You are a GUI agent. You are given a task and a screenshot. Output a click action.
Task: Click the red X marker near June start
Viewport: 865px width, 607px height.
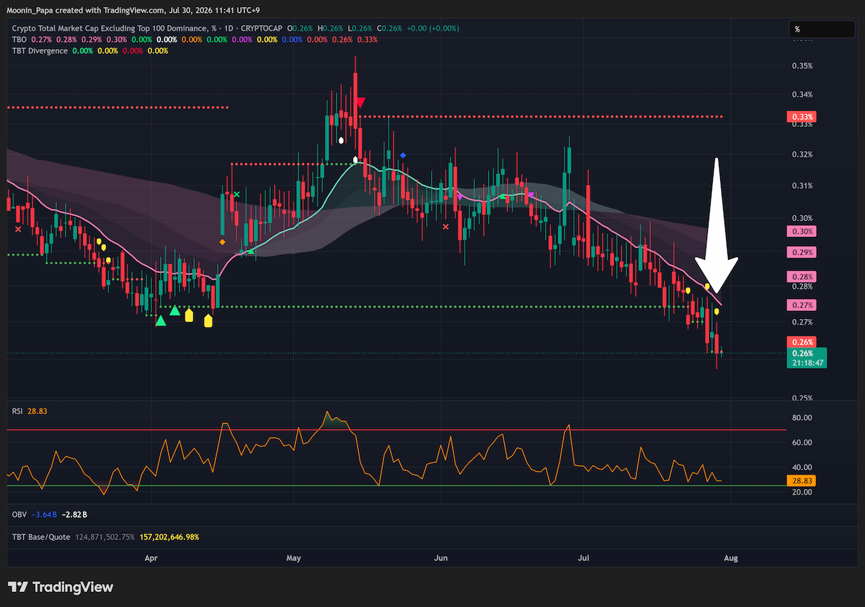click(445, 227)
